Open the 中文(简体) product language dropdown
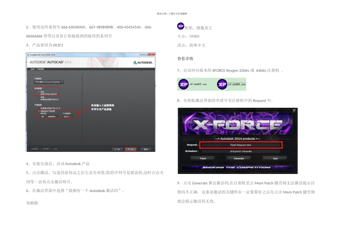The height and width of the screenshot is (243, 344). pyautogui.click(x=49, y=82)
